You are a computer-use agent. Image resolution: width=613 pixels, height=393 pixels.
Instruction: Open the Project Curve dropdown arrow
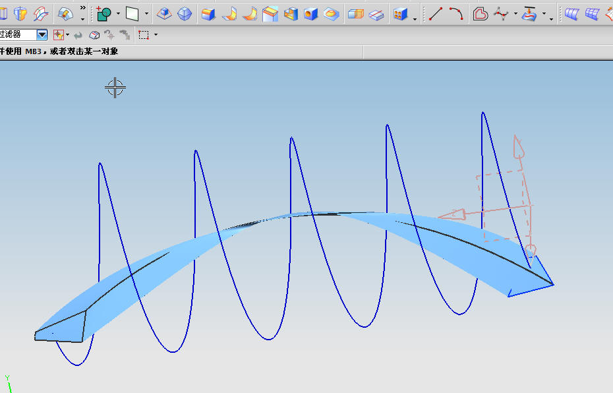coord(544,14)
